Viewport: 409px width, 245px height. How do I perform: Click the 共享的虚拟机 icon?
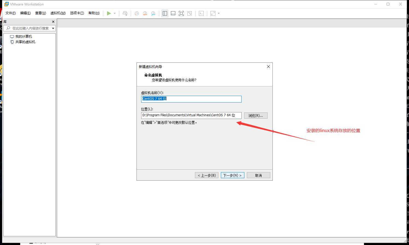click(12, 42)
